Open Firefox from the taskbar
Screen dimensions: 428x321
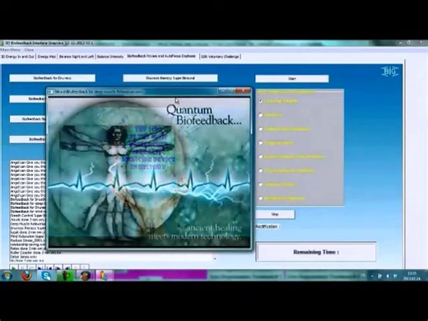26,275
